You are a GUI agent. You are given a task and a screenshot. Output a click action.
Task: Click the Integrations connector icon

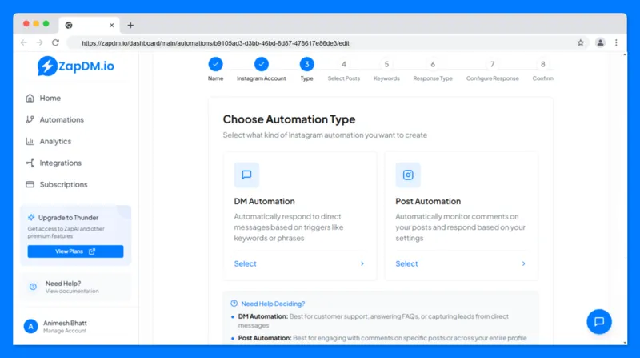point(30,163)
